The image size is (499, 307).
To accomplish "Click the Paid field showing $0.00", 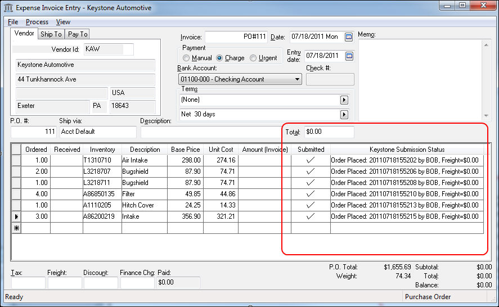I will [x=178, y=282].
